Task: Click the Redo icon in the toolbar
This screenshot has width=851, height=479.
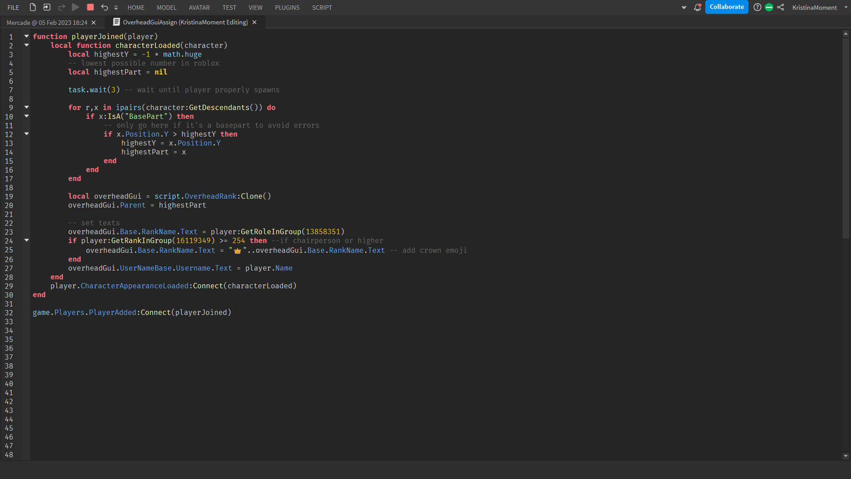Action: coord(61,7)
